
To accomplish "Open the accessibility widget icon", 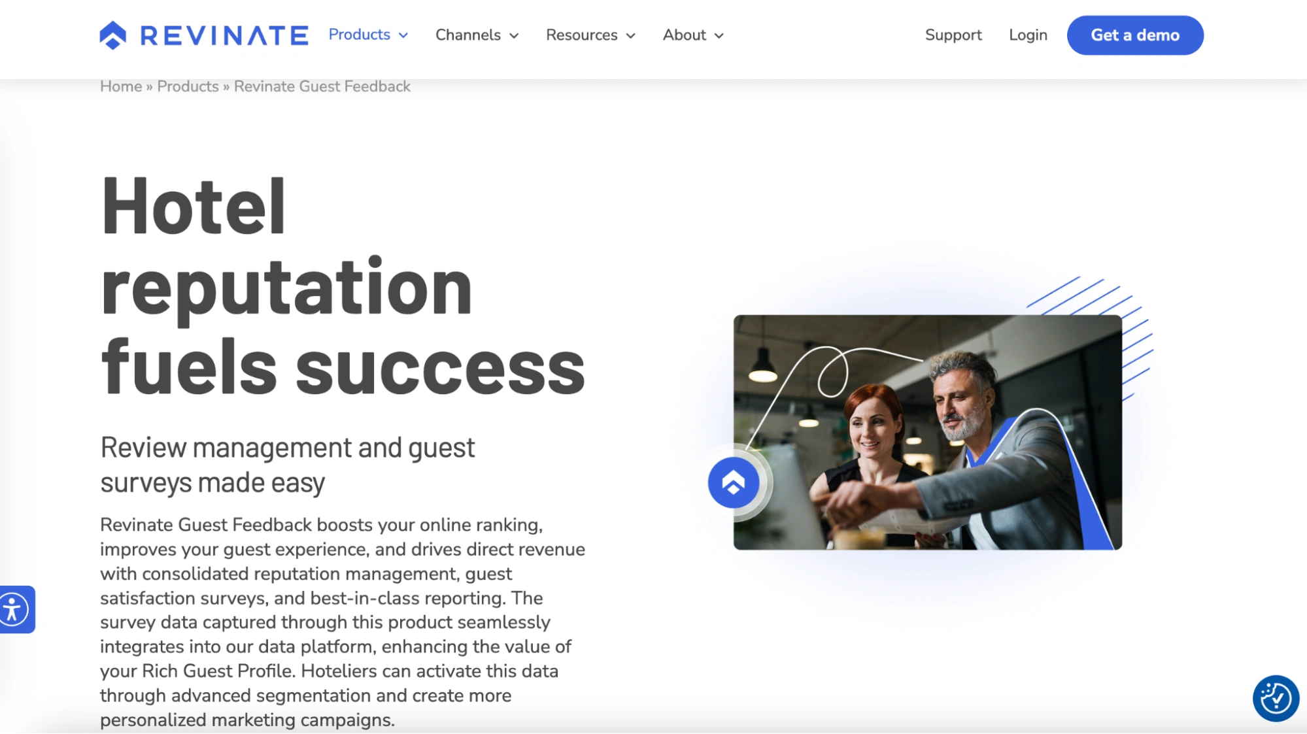I will pyautogui.click(x=14, y=609).
